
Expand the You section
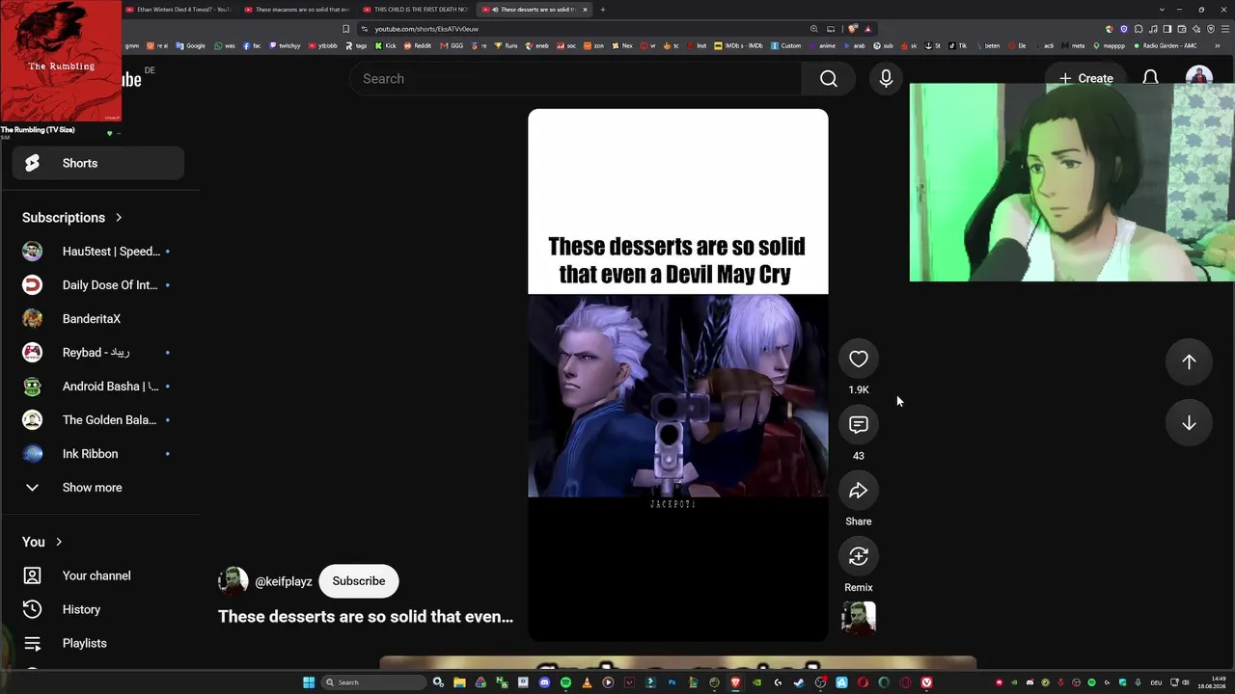42,542
